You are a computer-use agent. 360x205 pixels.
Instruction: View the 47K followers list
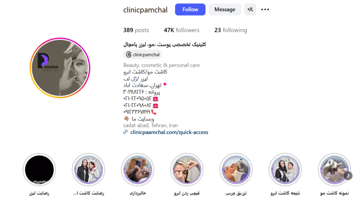[x=181, y=30]
